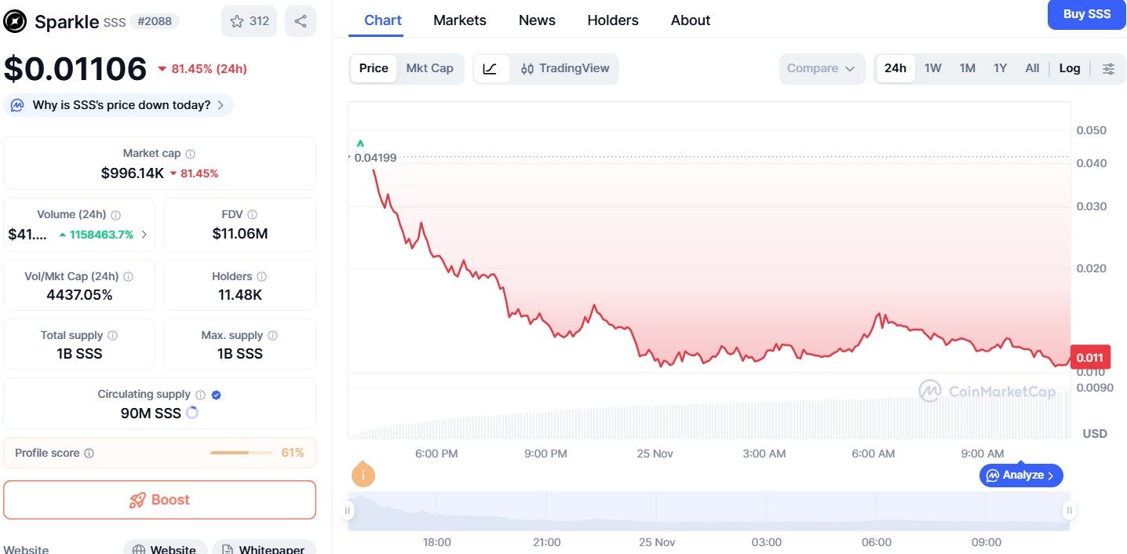This screenshot has height=554, width=1127.
Task: Add Sparkle to watchlist via star
Action: tap(235, 21)
